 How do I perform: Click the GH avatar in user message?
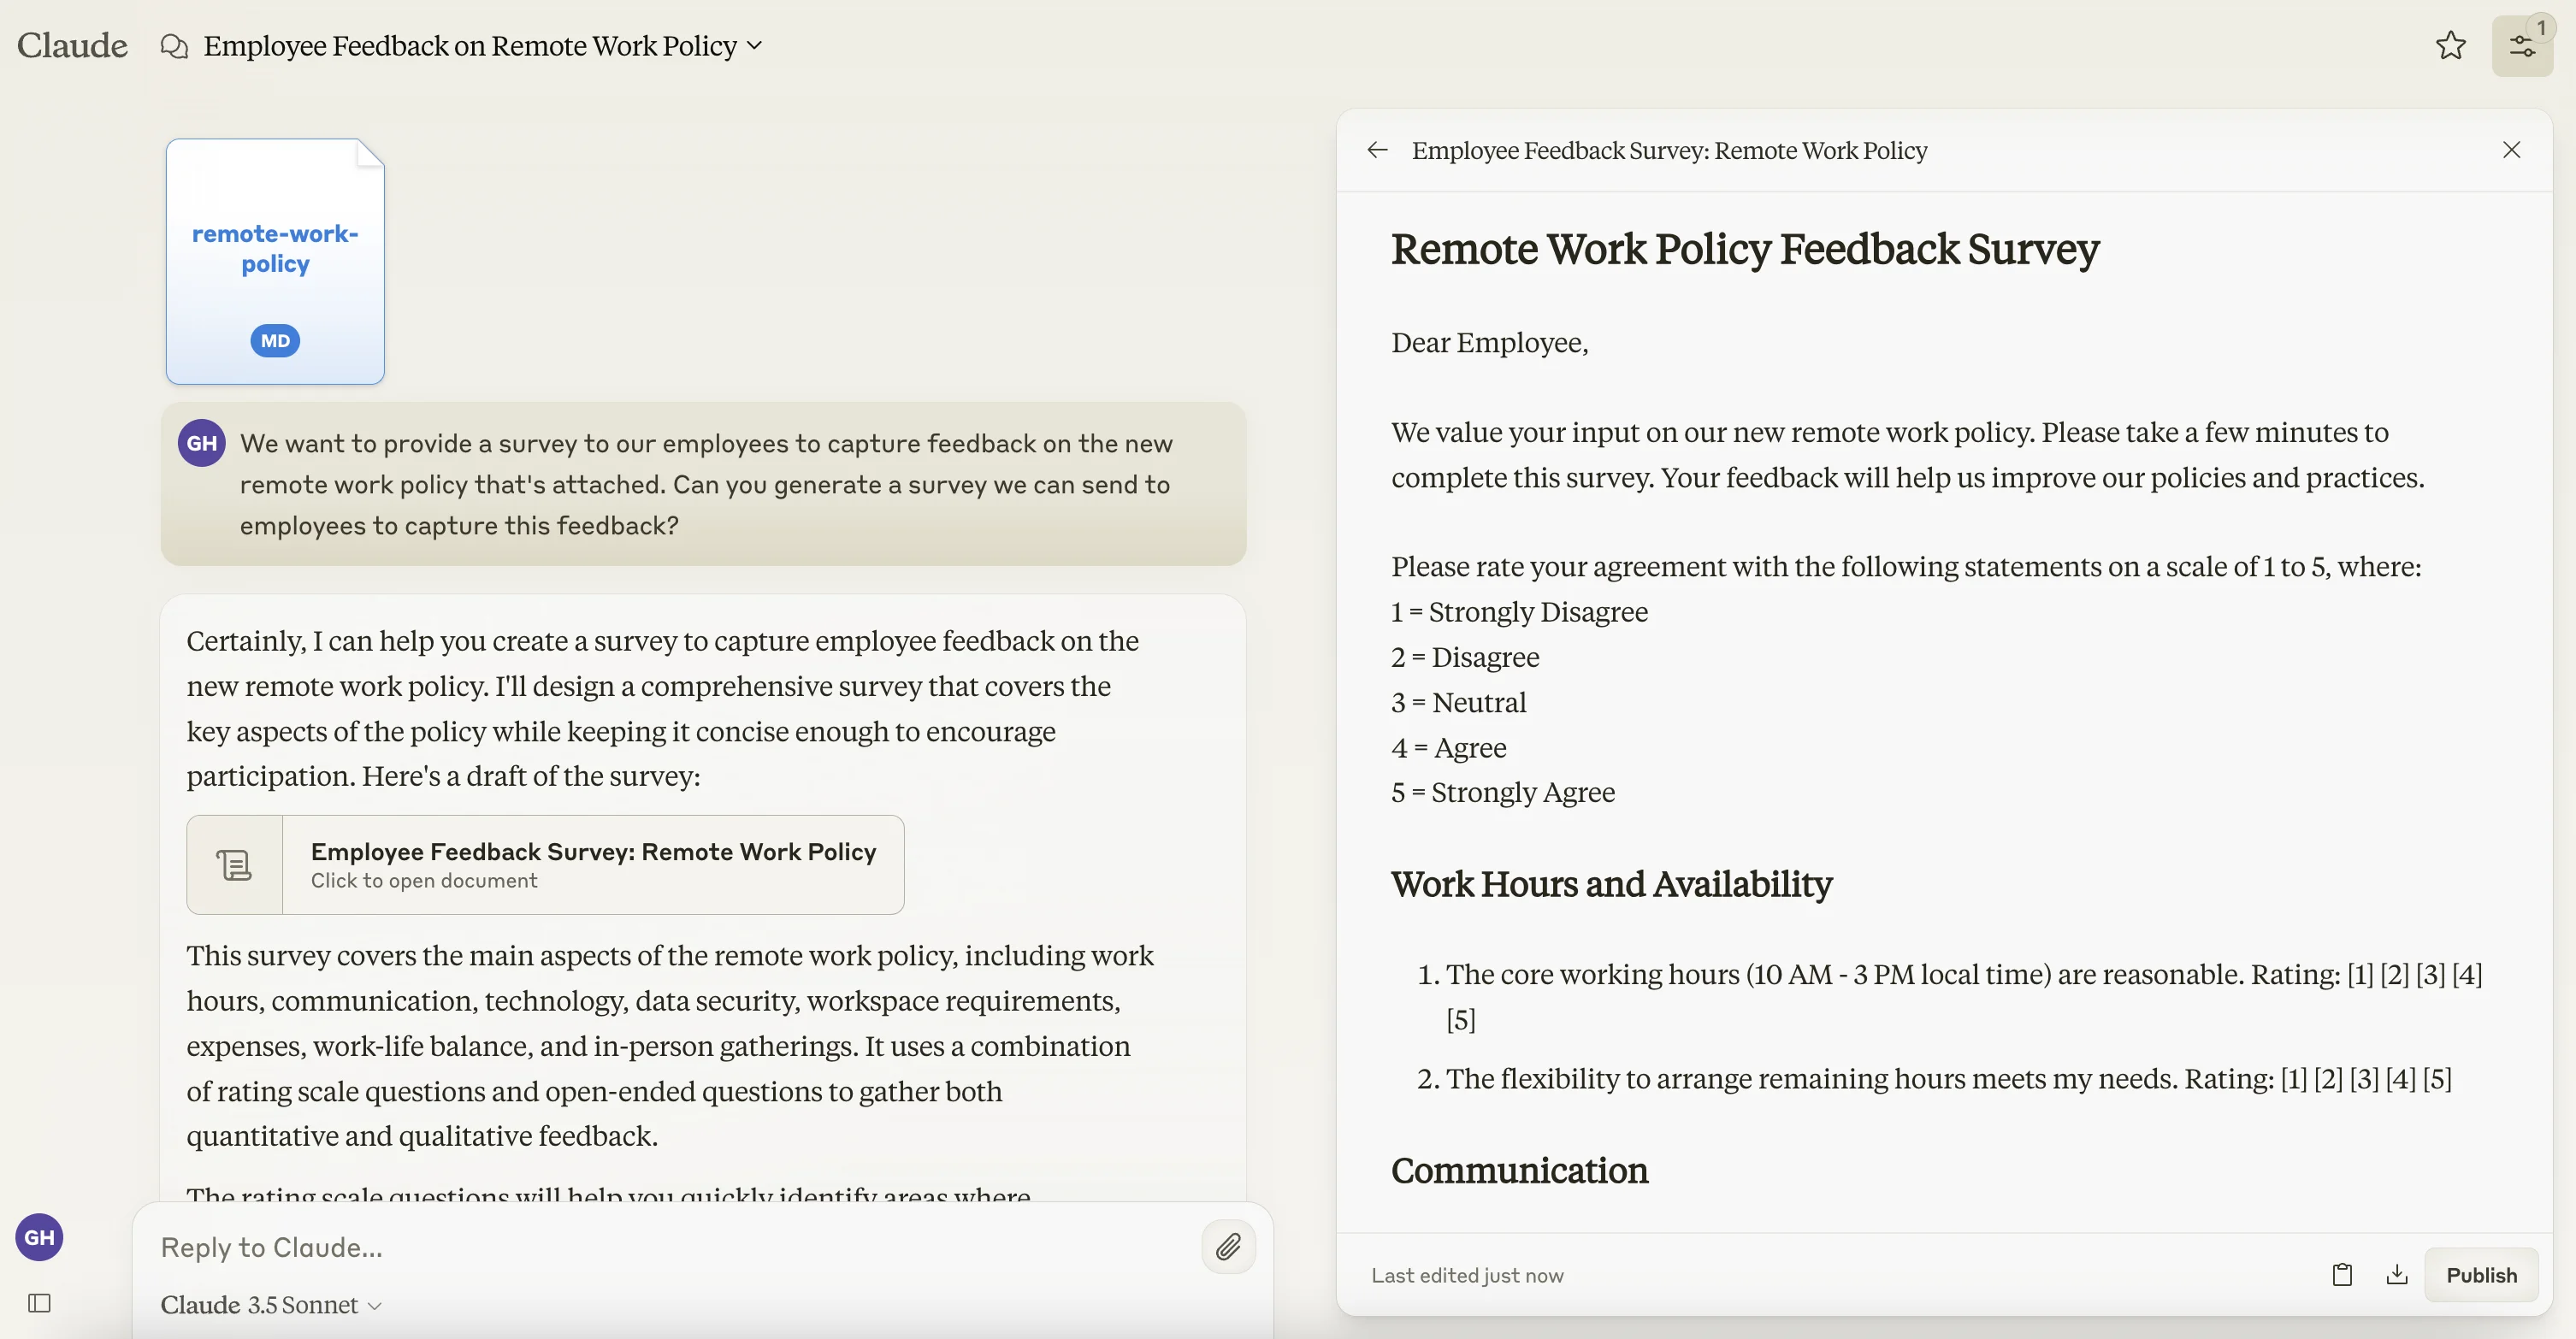point(201,443)
